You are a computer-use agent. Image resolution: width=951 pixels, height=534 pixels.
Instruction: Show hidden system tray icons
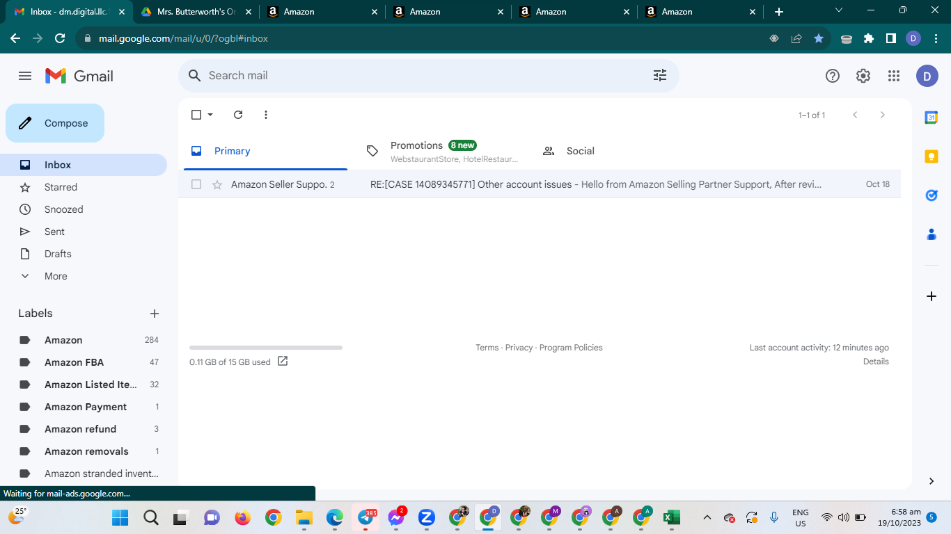707,517
